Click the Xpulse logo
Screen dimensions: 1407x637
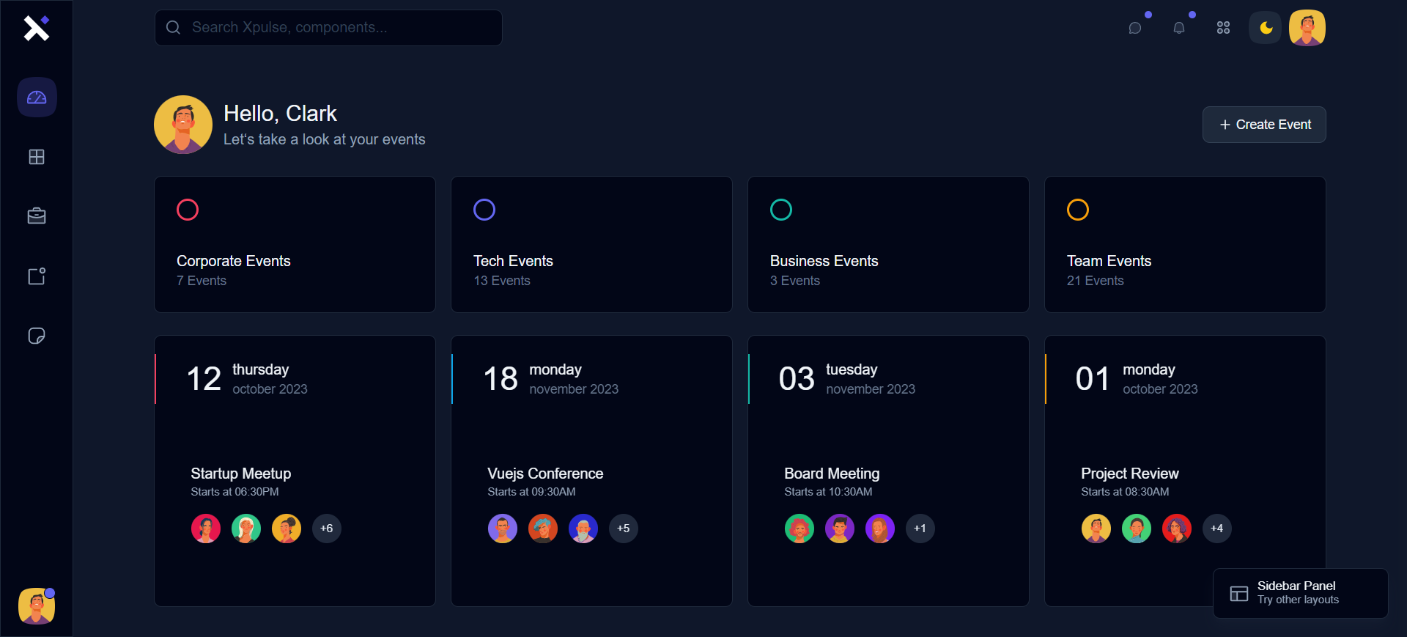pos(36,28)
